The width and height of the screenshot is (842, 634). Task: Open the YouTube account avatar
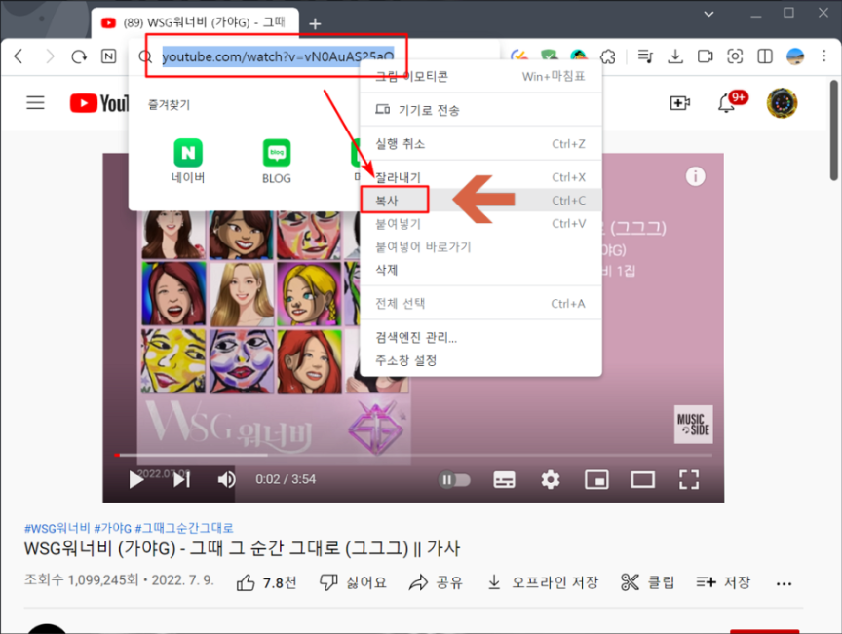click(x=782, y=102)
